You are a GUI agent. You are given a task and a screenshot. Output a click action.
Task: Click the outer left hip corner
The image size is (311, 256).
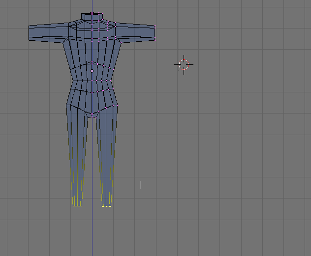66,105
